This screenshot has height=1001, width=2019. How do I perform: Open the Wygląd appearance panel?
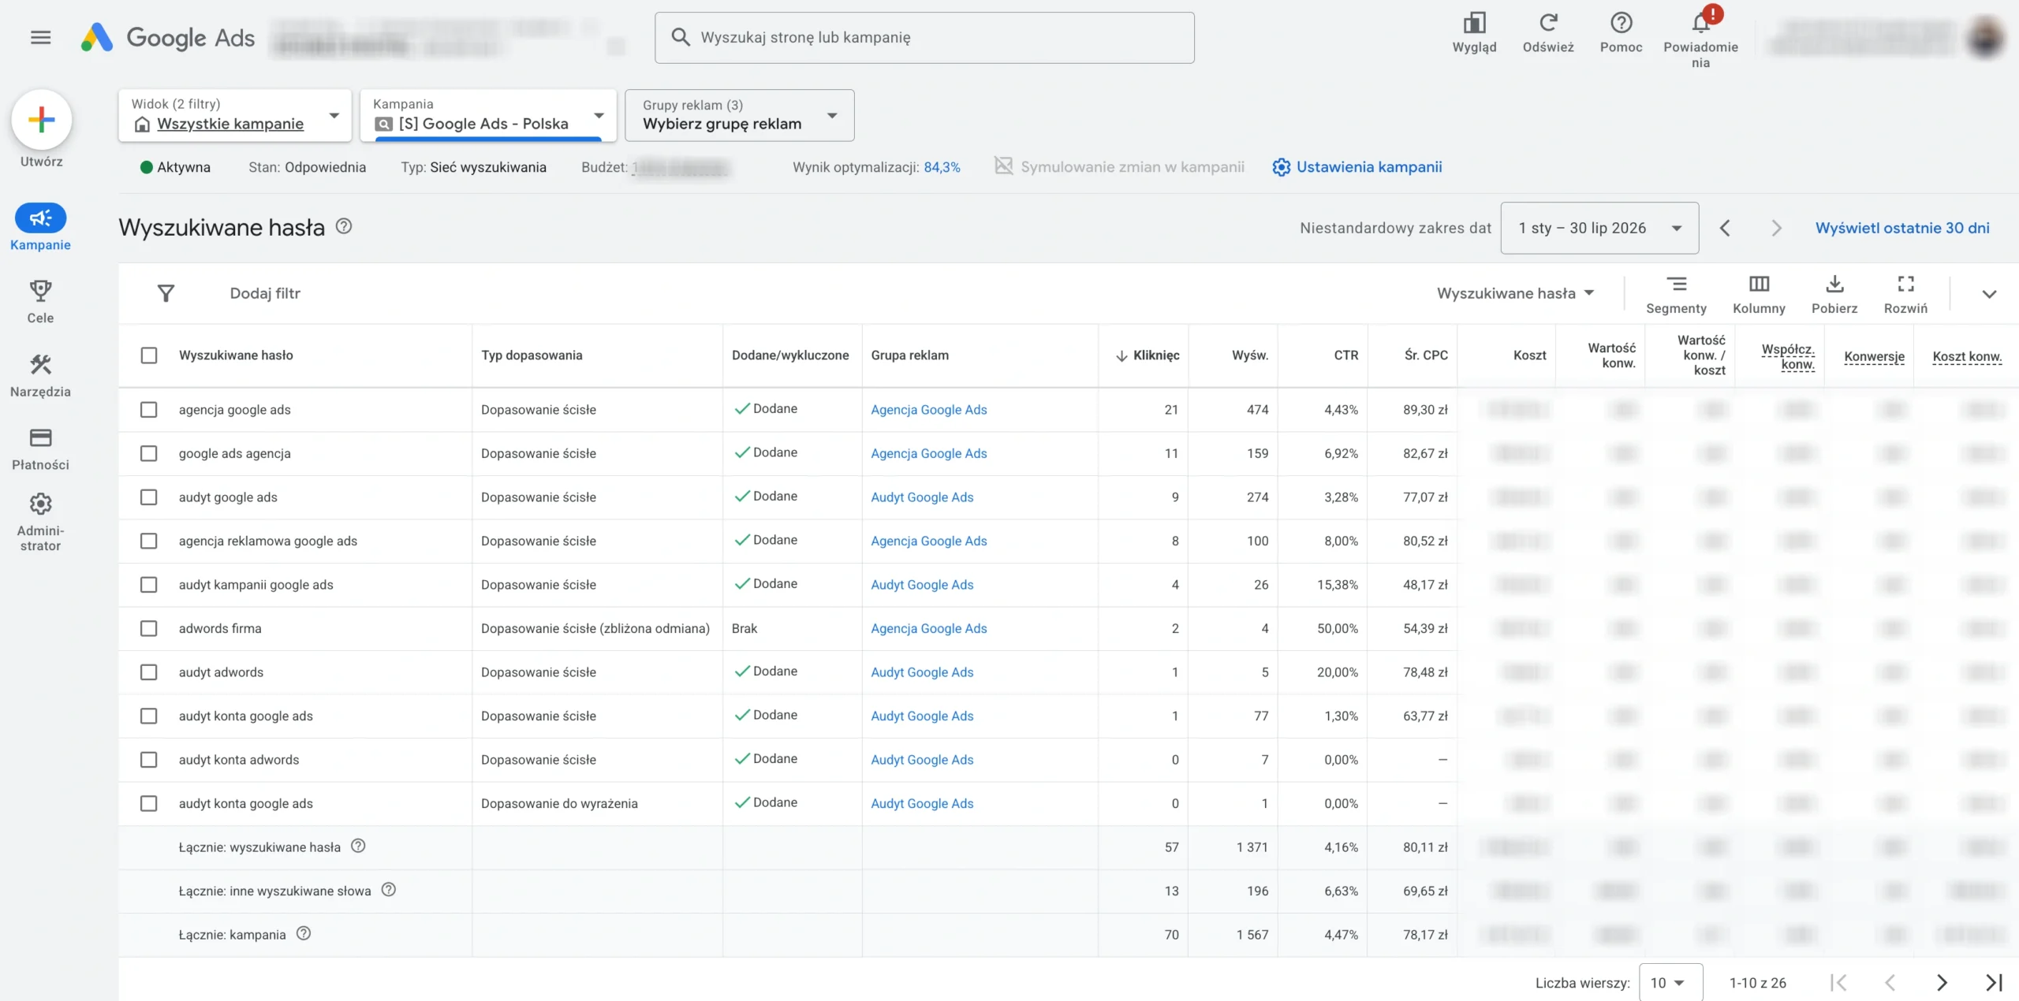(1474, 33)
